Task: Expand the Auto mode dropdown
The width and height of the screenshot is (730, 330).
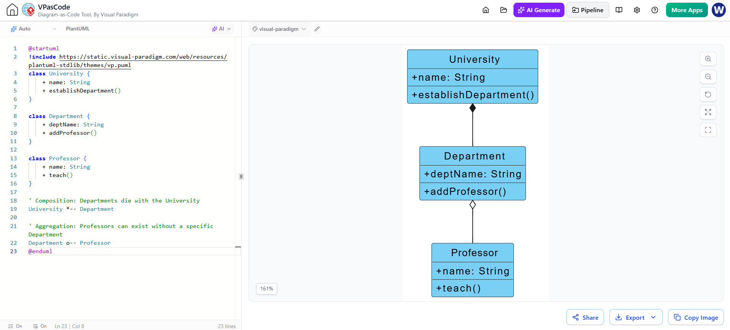Action: click(x=33, y=29)
